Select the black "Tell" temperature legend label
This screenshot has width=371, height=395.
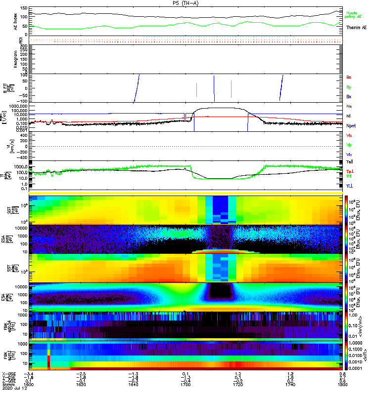click(x=349, y=162)
